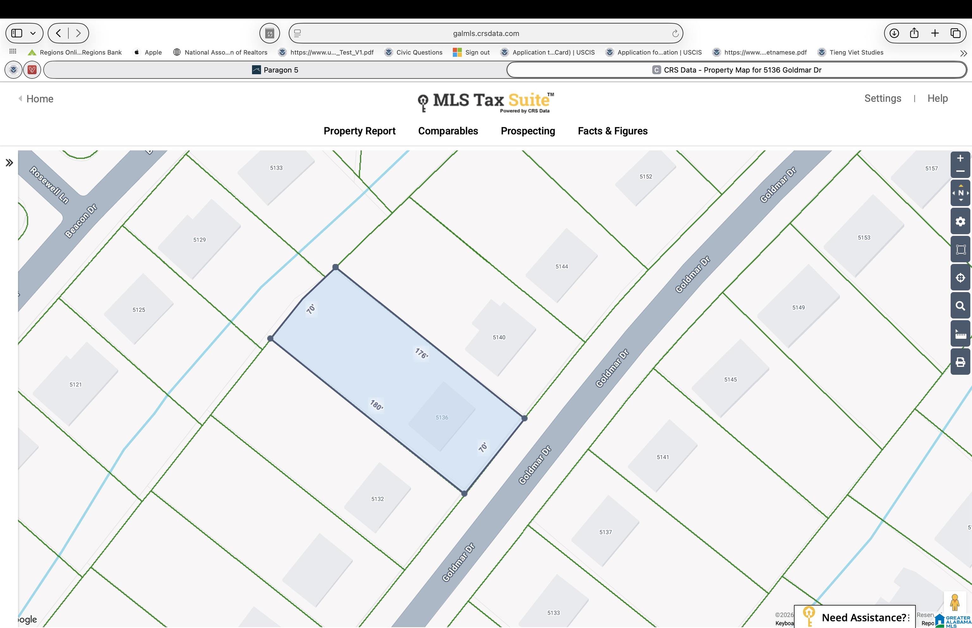This screenshot has height=628, width=972.
Task: Open the Application fo...ation USCIS bookmark
Action: click(x=654, y=52)
